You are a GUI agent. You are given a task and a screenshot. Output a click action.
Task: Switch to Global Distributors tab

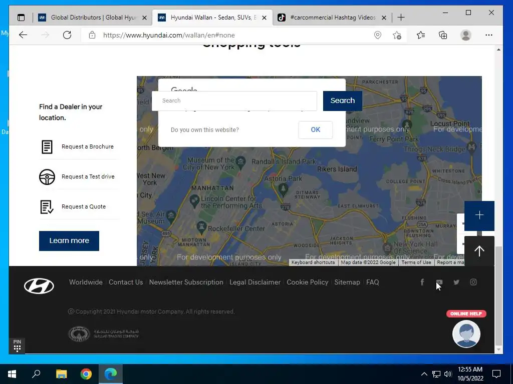(94, 17)
